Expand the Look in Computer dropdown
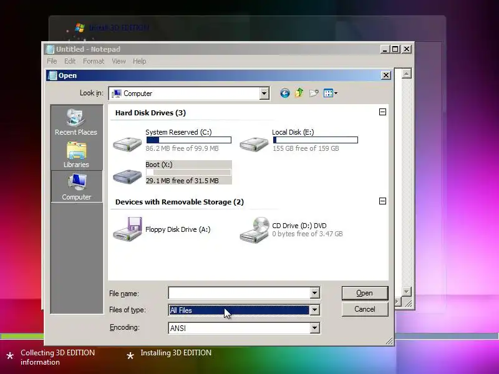Screen dimensions: 499x374 [264, 93]
